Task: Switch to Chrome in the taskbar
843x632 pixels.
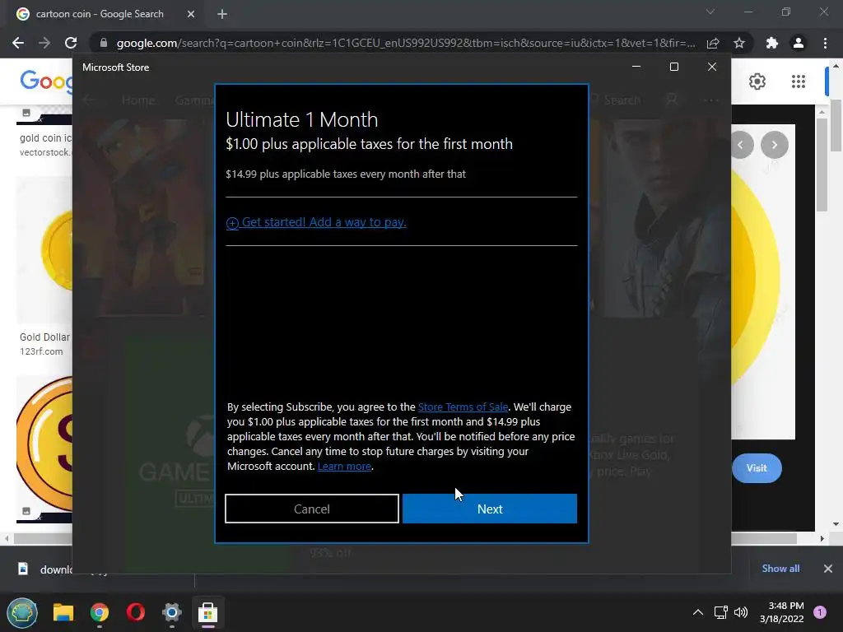Action: [x=100, y=612]
